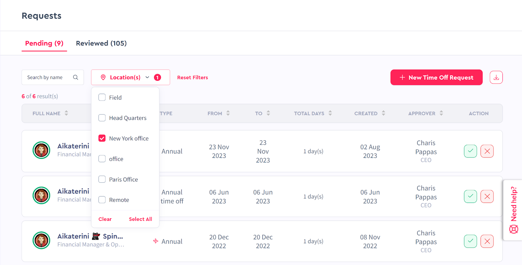Click Select All in location dropdown
The image size is (522, 265).
[x=140, y=219]
